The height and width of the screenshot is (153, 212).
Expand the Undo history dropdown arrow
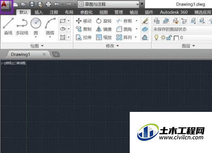click(62, 5)
